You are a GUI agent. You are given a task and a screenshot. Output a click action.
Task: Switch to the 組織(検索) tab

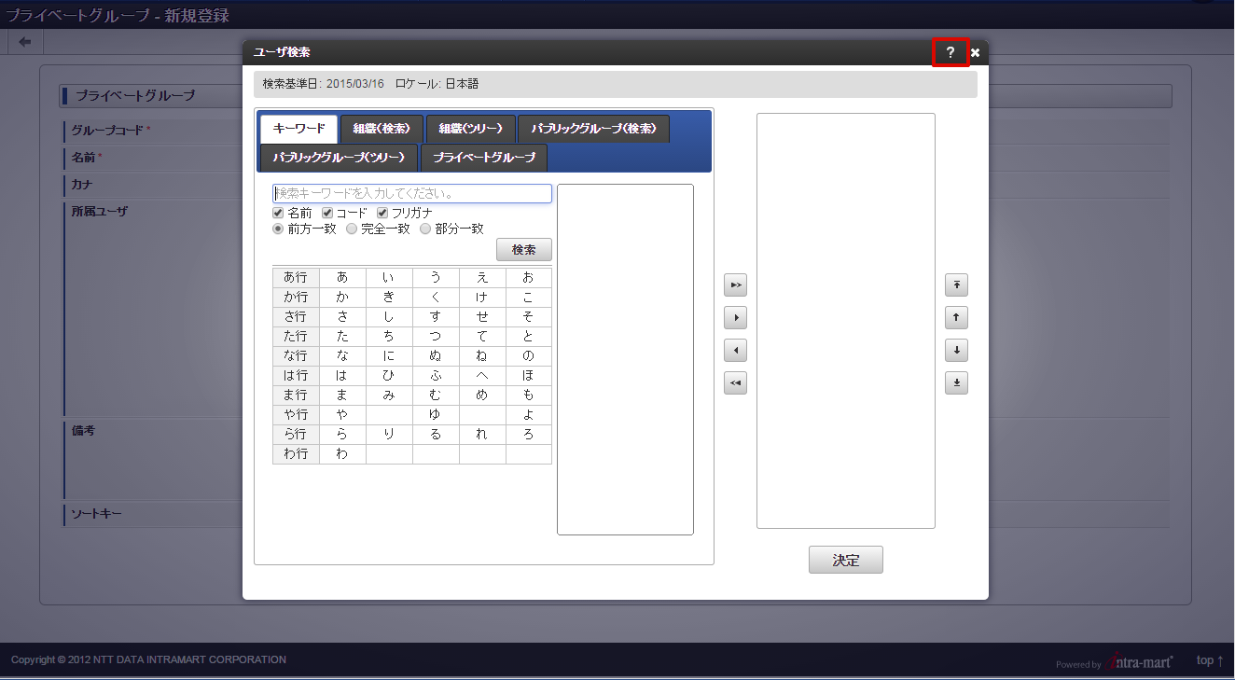pyautogui.click(x=382, y=129)
